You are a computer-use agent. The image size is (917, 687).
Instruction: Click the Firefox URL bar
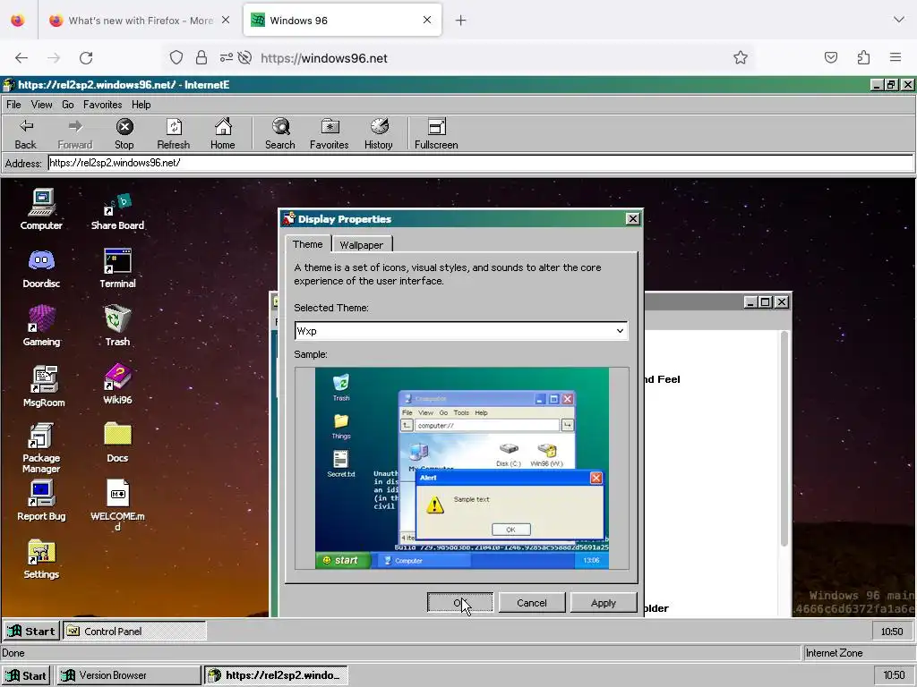tap(459, 58)
